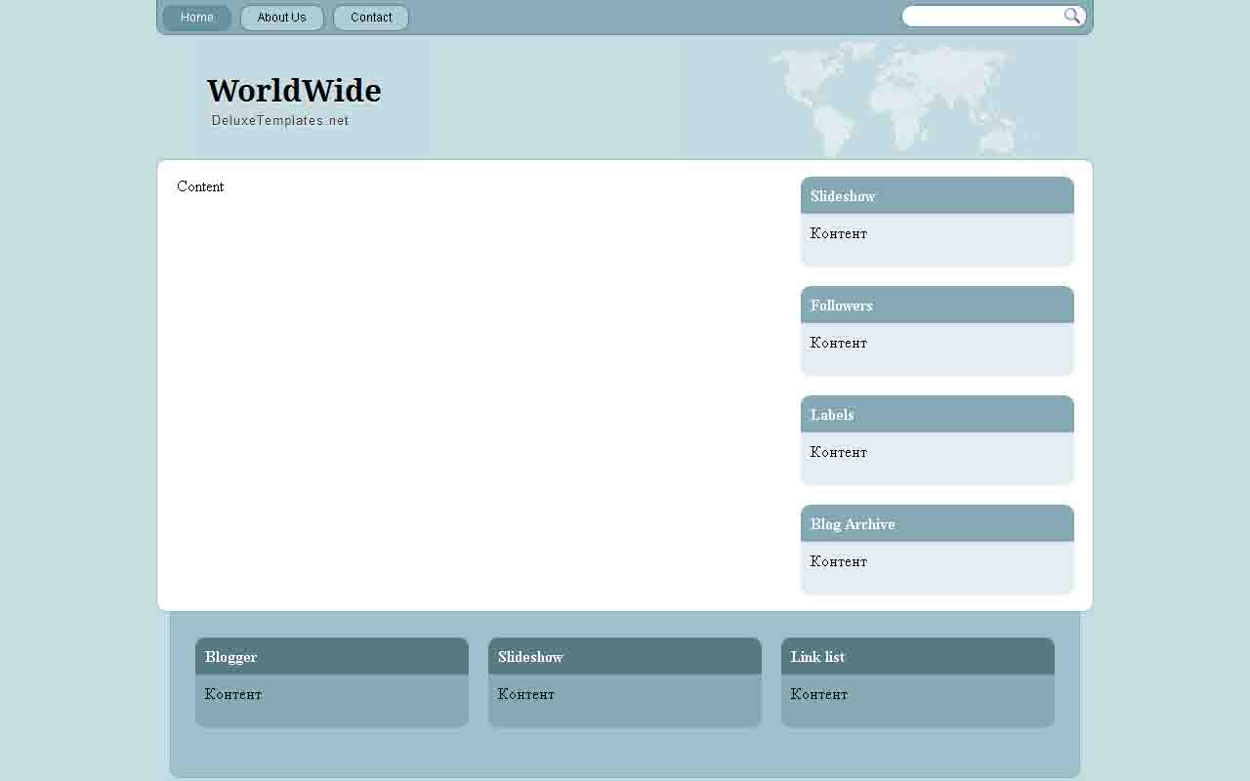Expand the Labels widget header
The image size is (1250, 781).
pyautogui.click(x=832, y=414)
